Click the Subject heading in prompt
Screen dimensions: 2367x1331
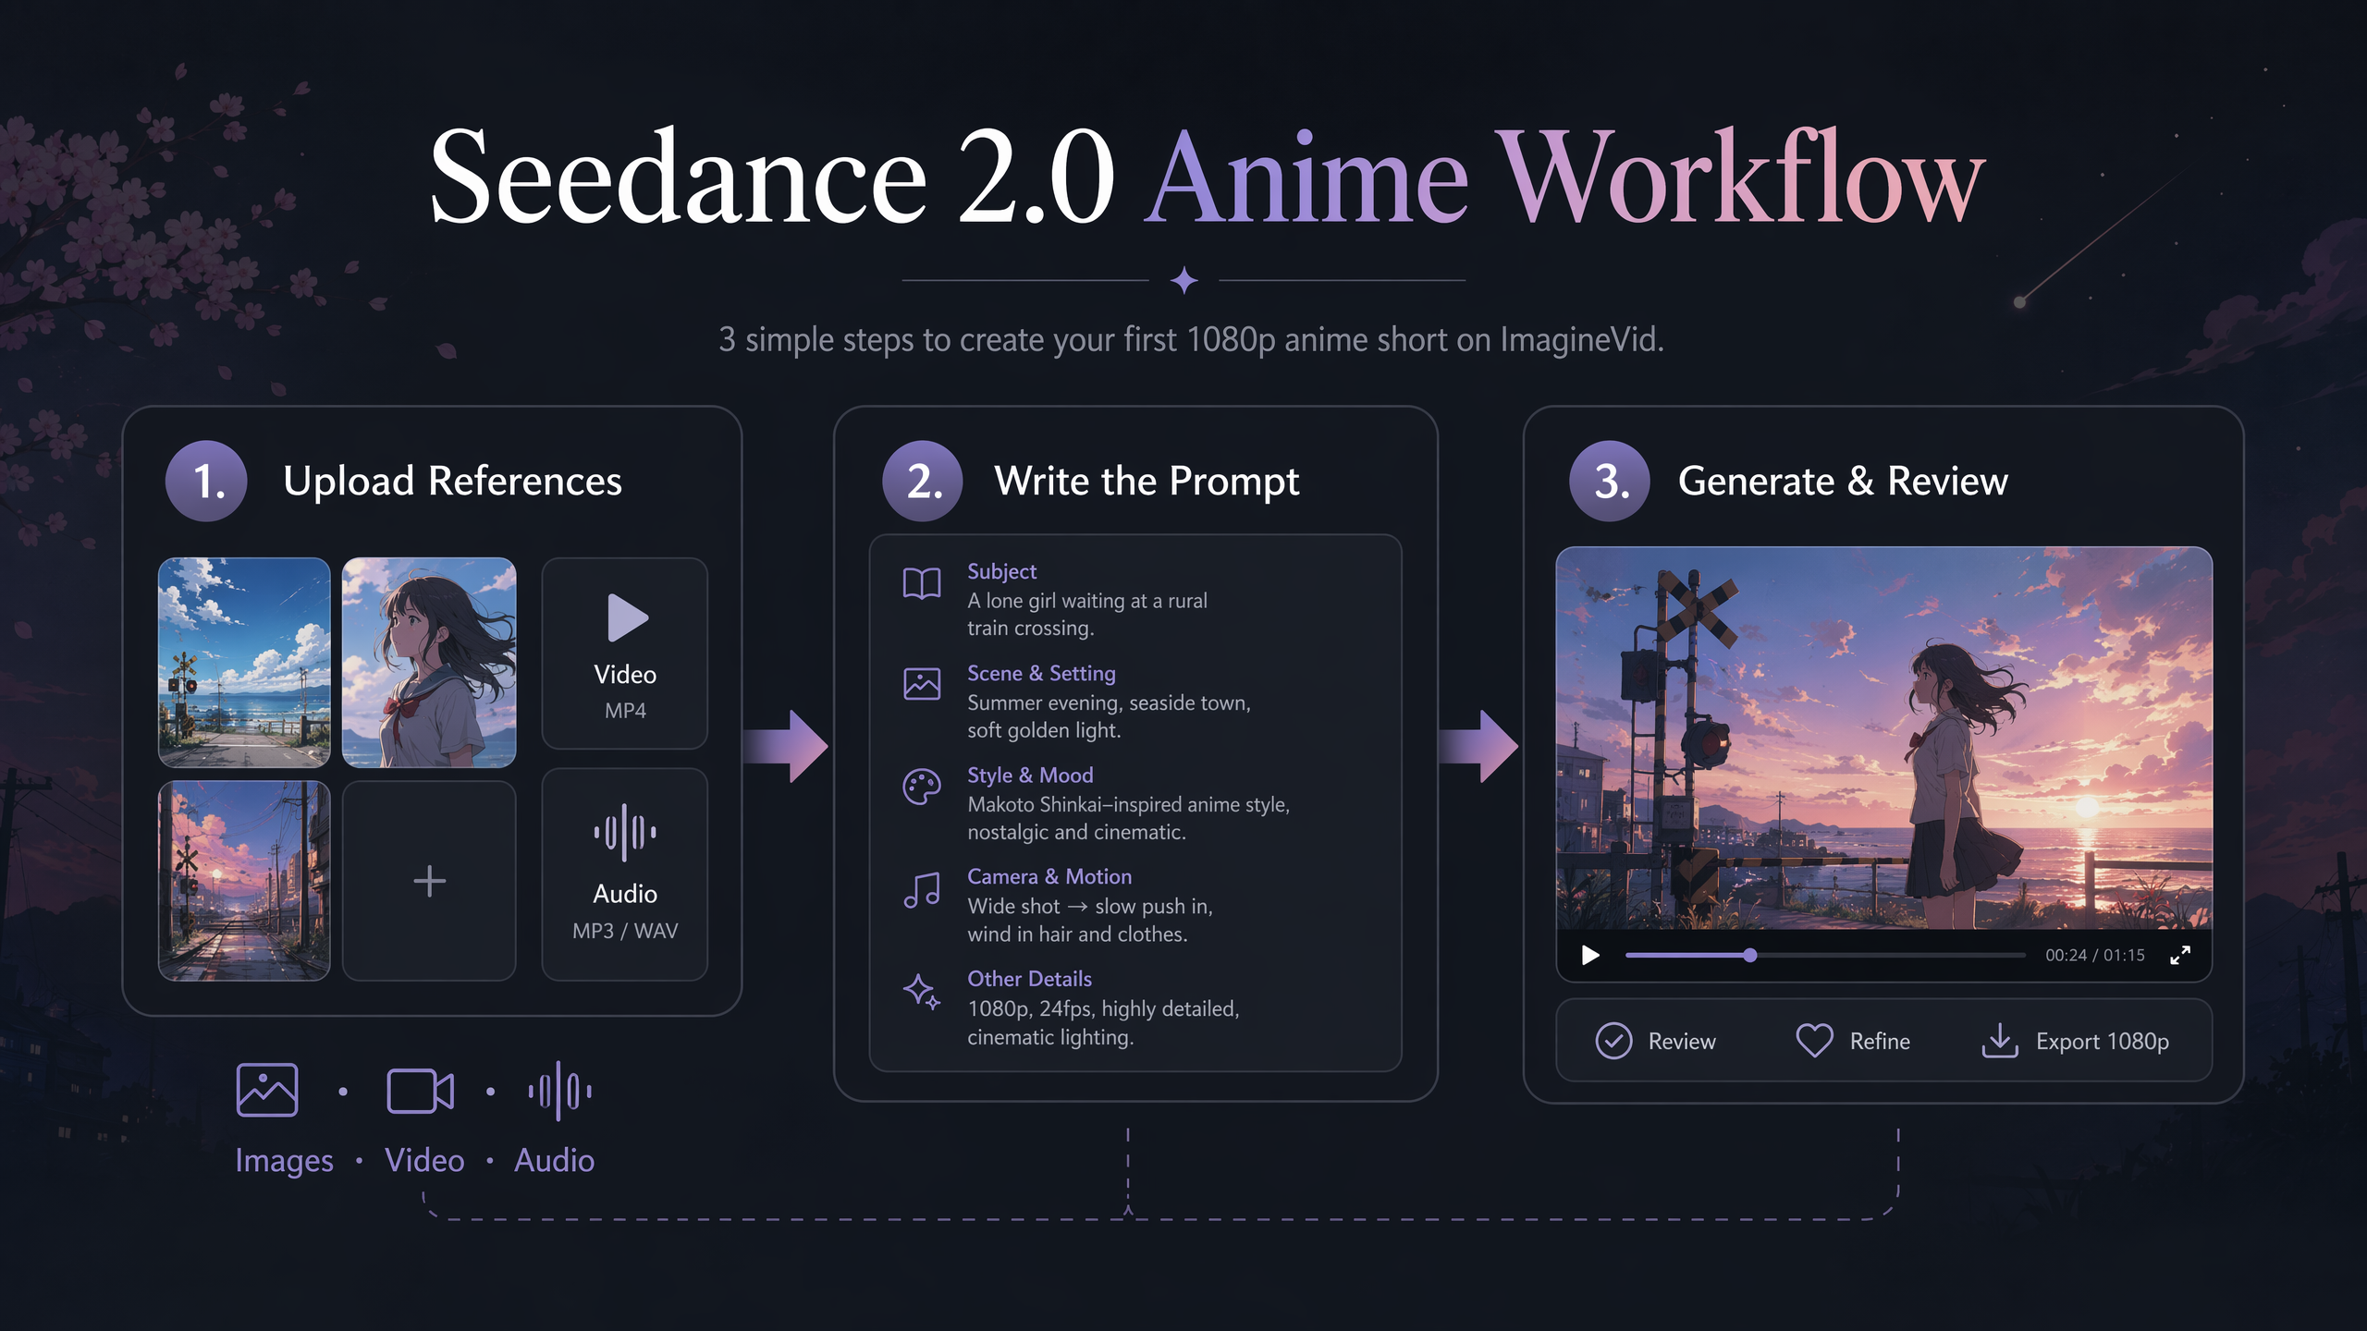pos(1001,571)
